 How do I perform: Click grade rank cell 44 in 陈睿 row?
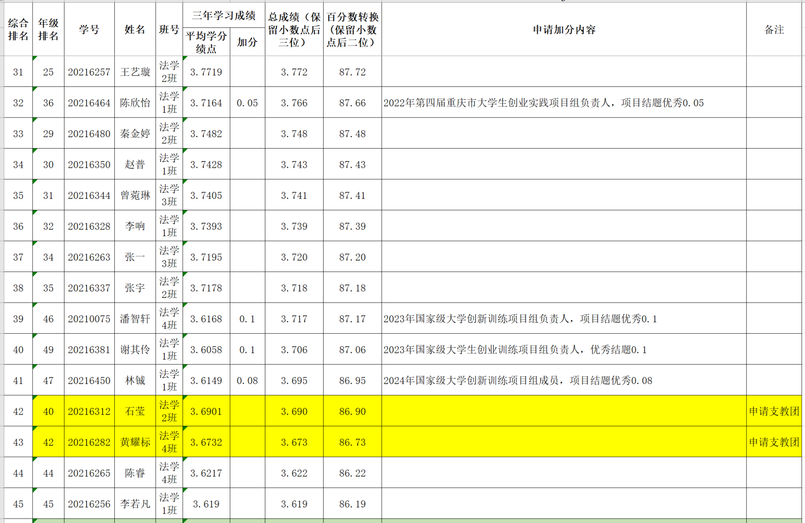(x=48, y=473)
